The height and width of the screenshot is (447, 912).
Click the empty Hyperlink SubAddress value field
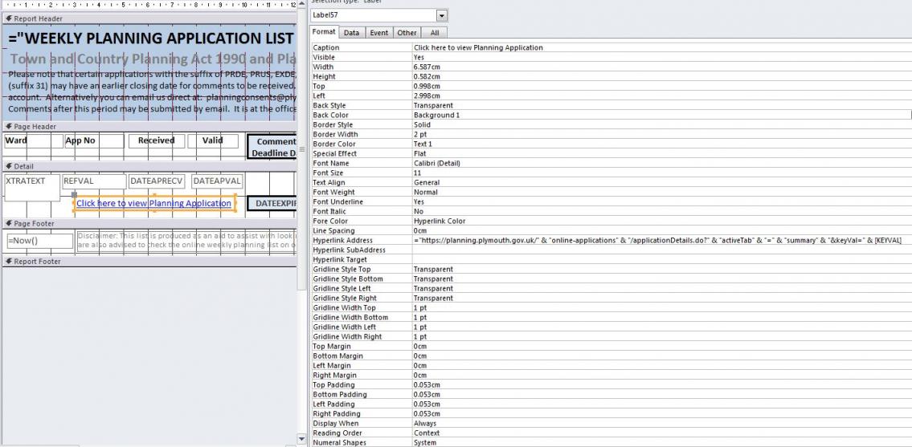pos(661,250)
